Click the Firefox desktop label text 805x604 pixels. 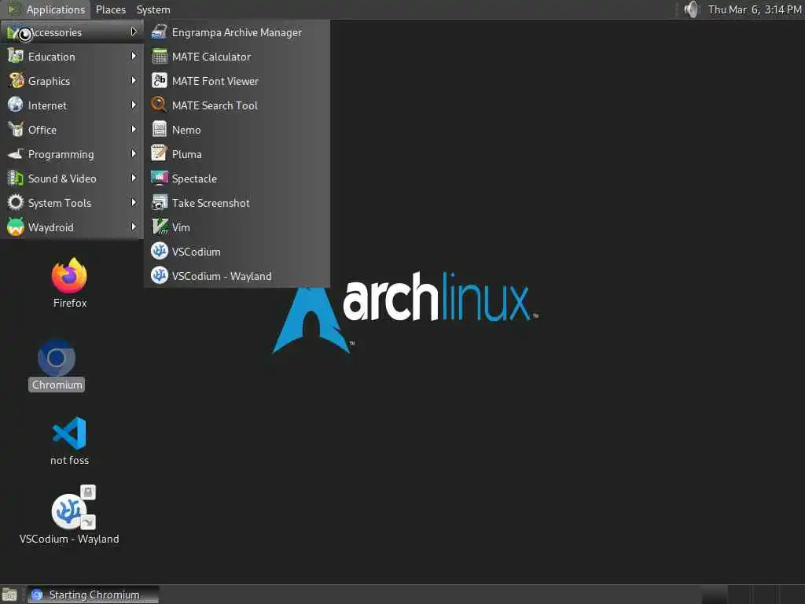point(70,303)
